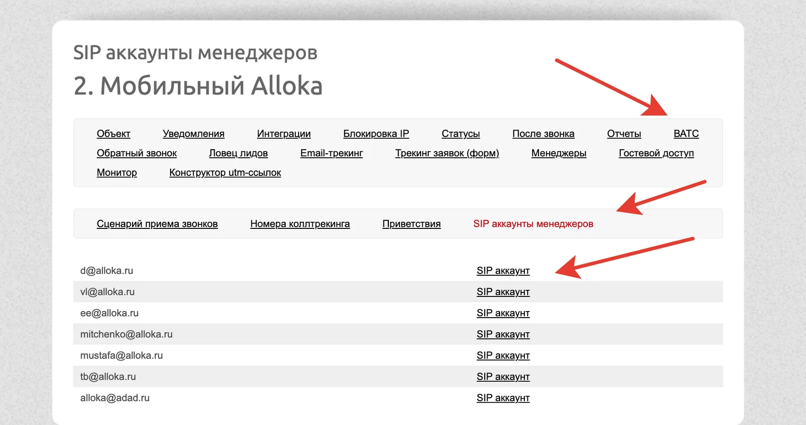Open SIP аккаунт for ee@alloka.ru
Screen dimensions: 806x425
[503, 313]
